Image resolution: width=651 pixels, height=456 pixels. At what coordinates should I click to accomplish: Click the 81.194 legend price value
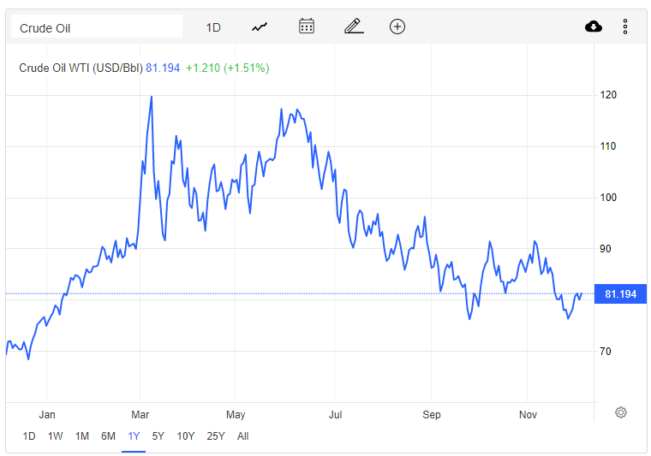coord(163,68)
